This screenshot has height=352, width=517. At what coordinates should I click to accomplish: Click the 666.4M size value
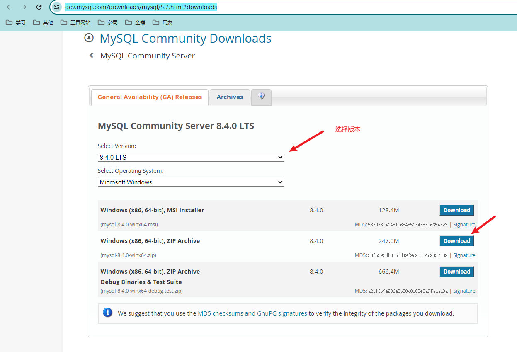point(388,272)
